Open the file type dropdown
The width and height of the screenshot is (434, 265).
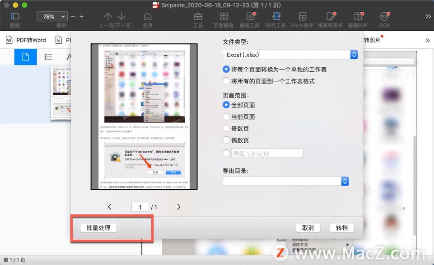pyautogui.click(x=290, y=55)
